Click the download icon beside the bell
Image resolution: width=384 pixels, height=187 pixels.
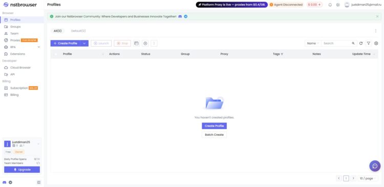(338, 5)
